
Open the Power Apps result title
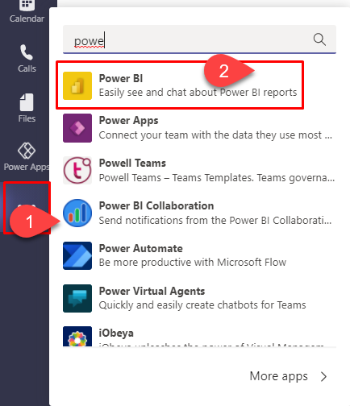point(128,121)
